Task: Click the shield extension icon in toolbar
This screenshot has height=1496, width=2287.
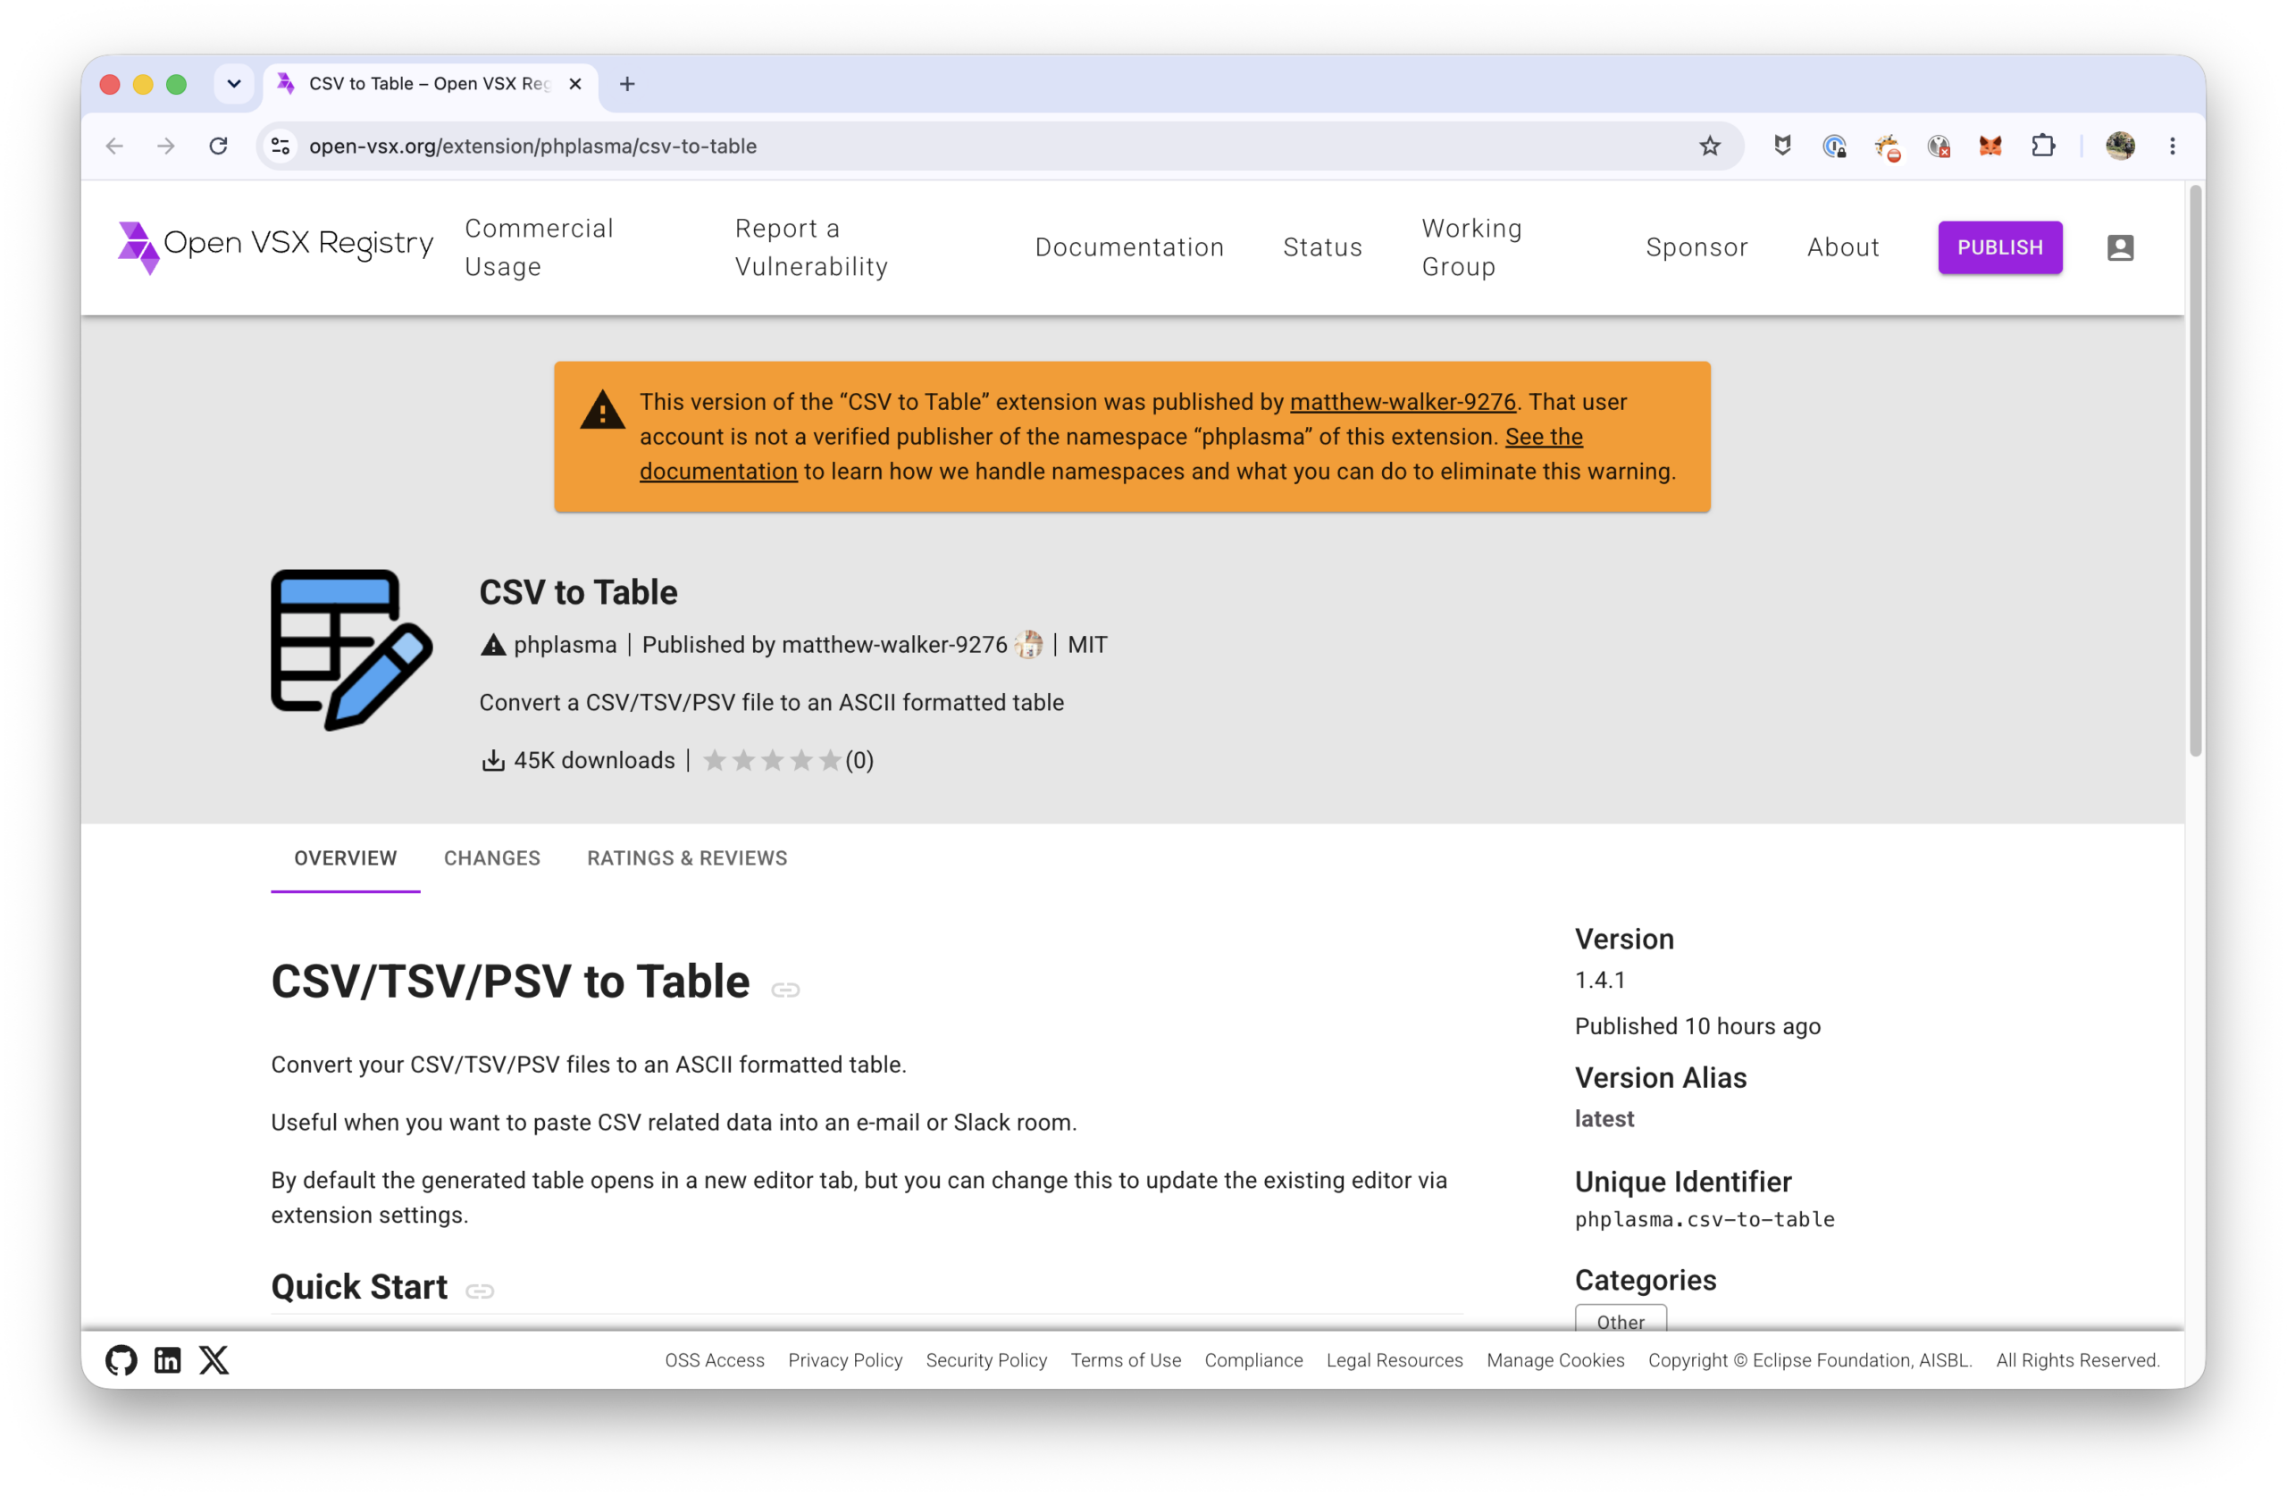Action: [1782, 146]
